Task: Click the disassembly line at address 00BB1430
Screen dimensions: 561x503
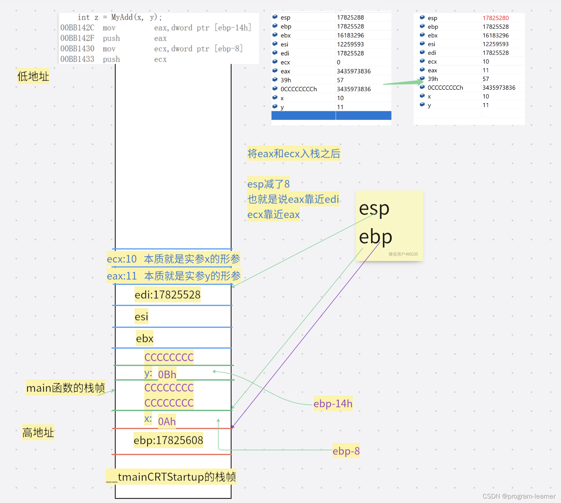Action: click(152, 49)
